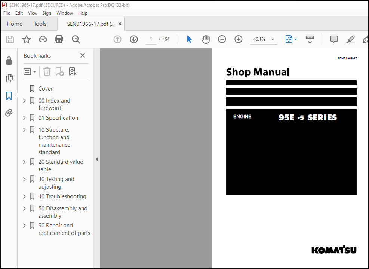Close the SEN01966-17.pdf tab
This screenshot has width=369, height=269.
click(x=120, y=24)
